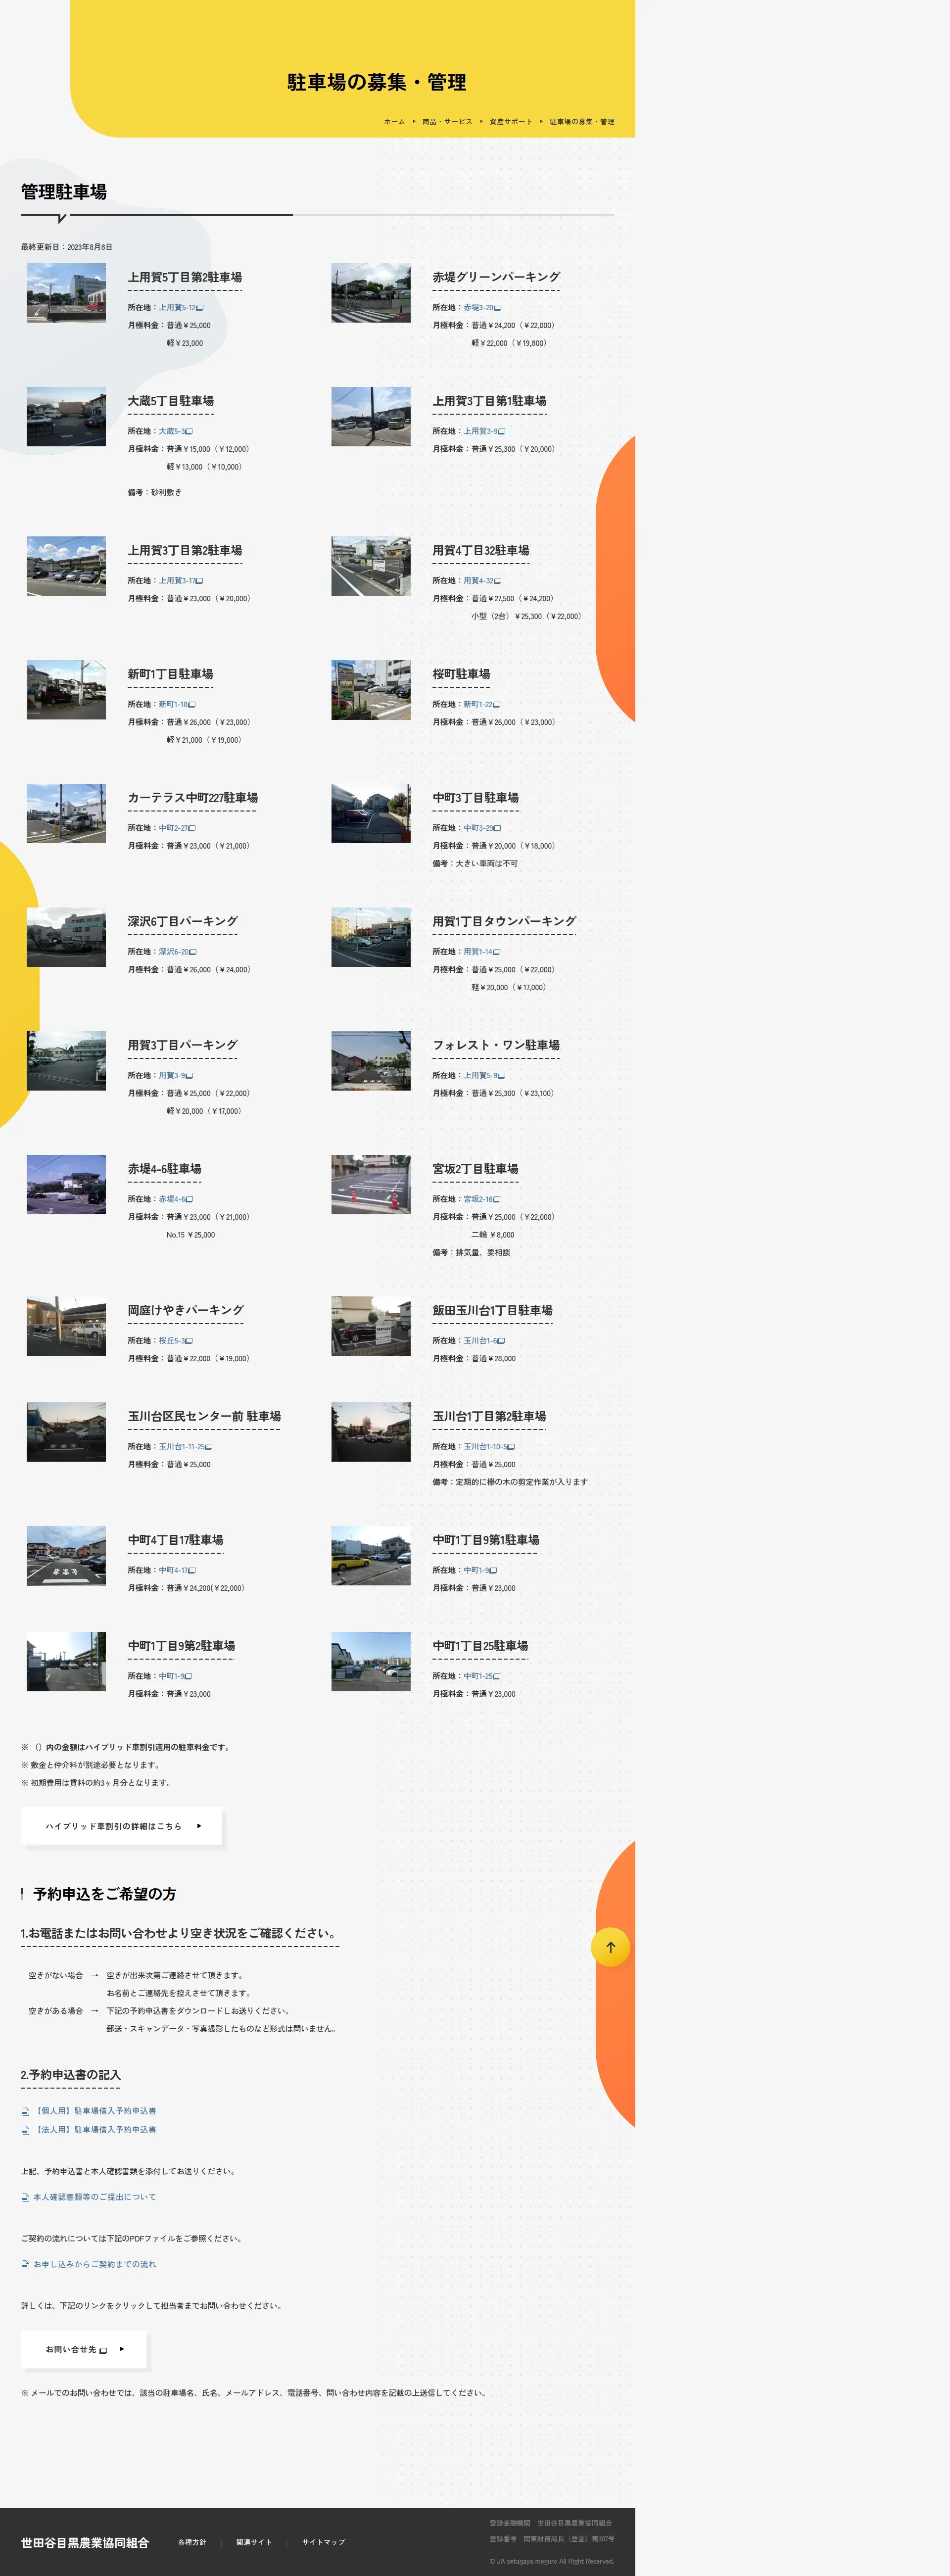
Task: Go to ホーム in breadcrumb
Action: point(394,122)
